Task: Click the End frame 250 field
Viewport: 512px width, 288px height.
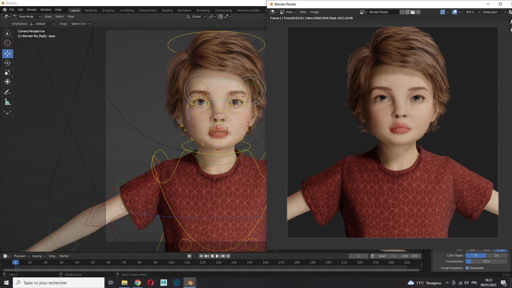Action: (x=410, y=256)
